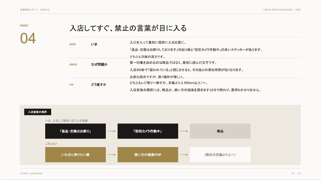
Task: Click the 'どう直すか' heading
Action: click(99, 85)
